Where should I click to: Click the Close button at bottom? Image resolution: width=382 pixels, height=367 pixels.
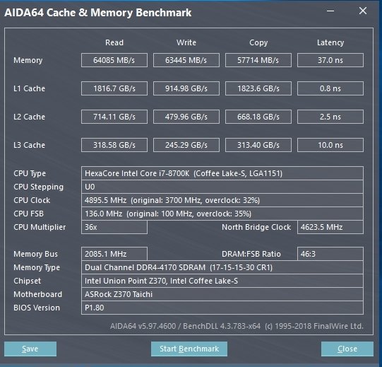pos(347,349)
